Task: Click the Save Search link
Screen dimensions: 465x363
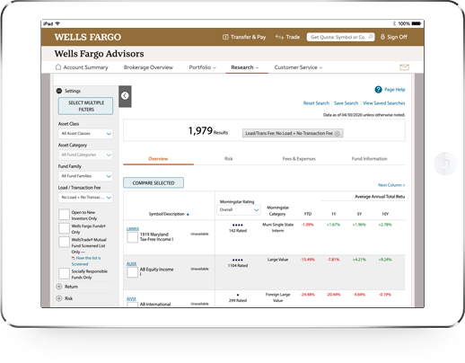Action: tap(346, 103)
